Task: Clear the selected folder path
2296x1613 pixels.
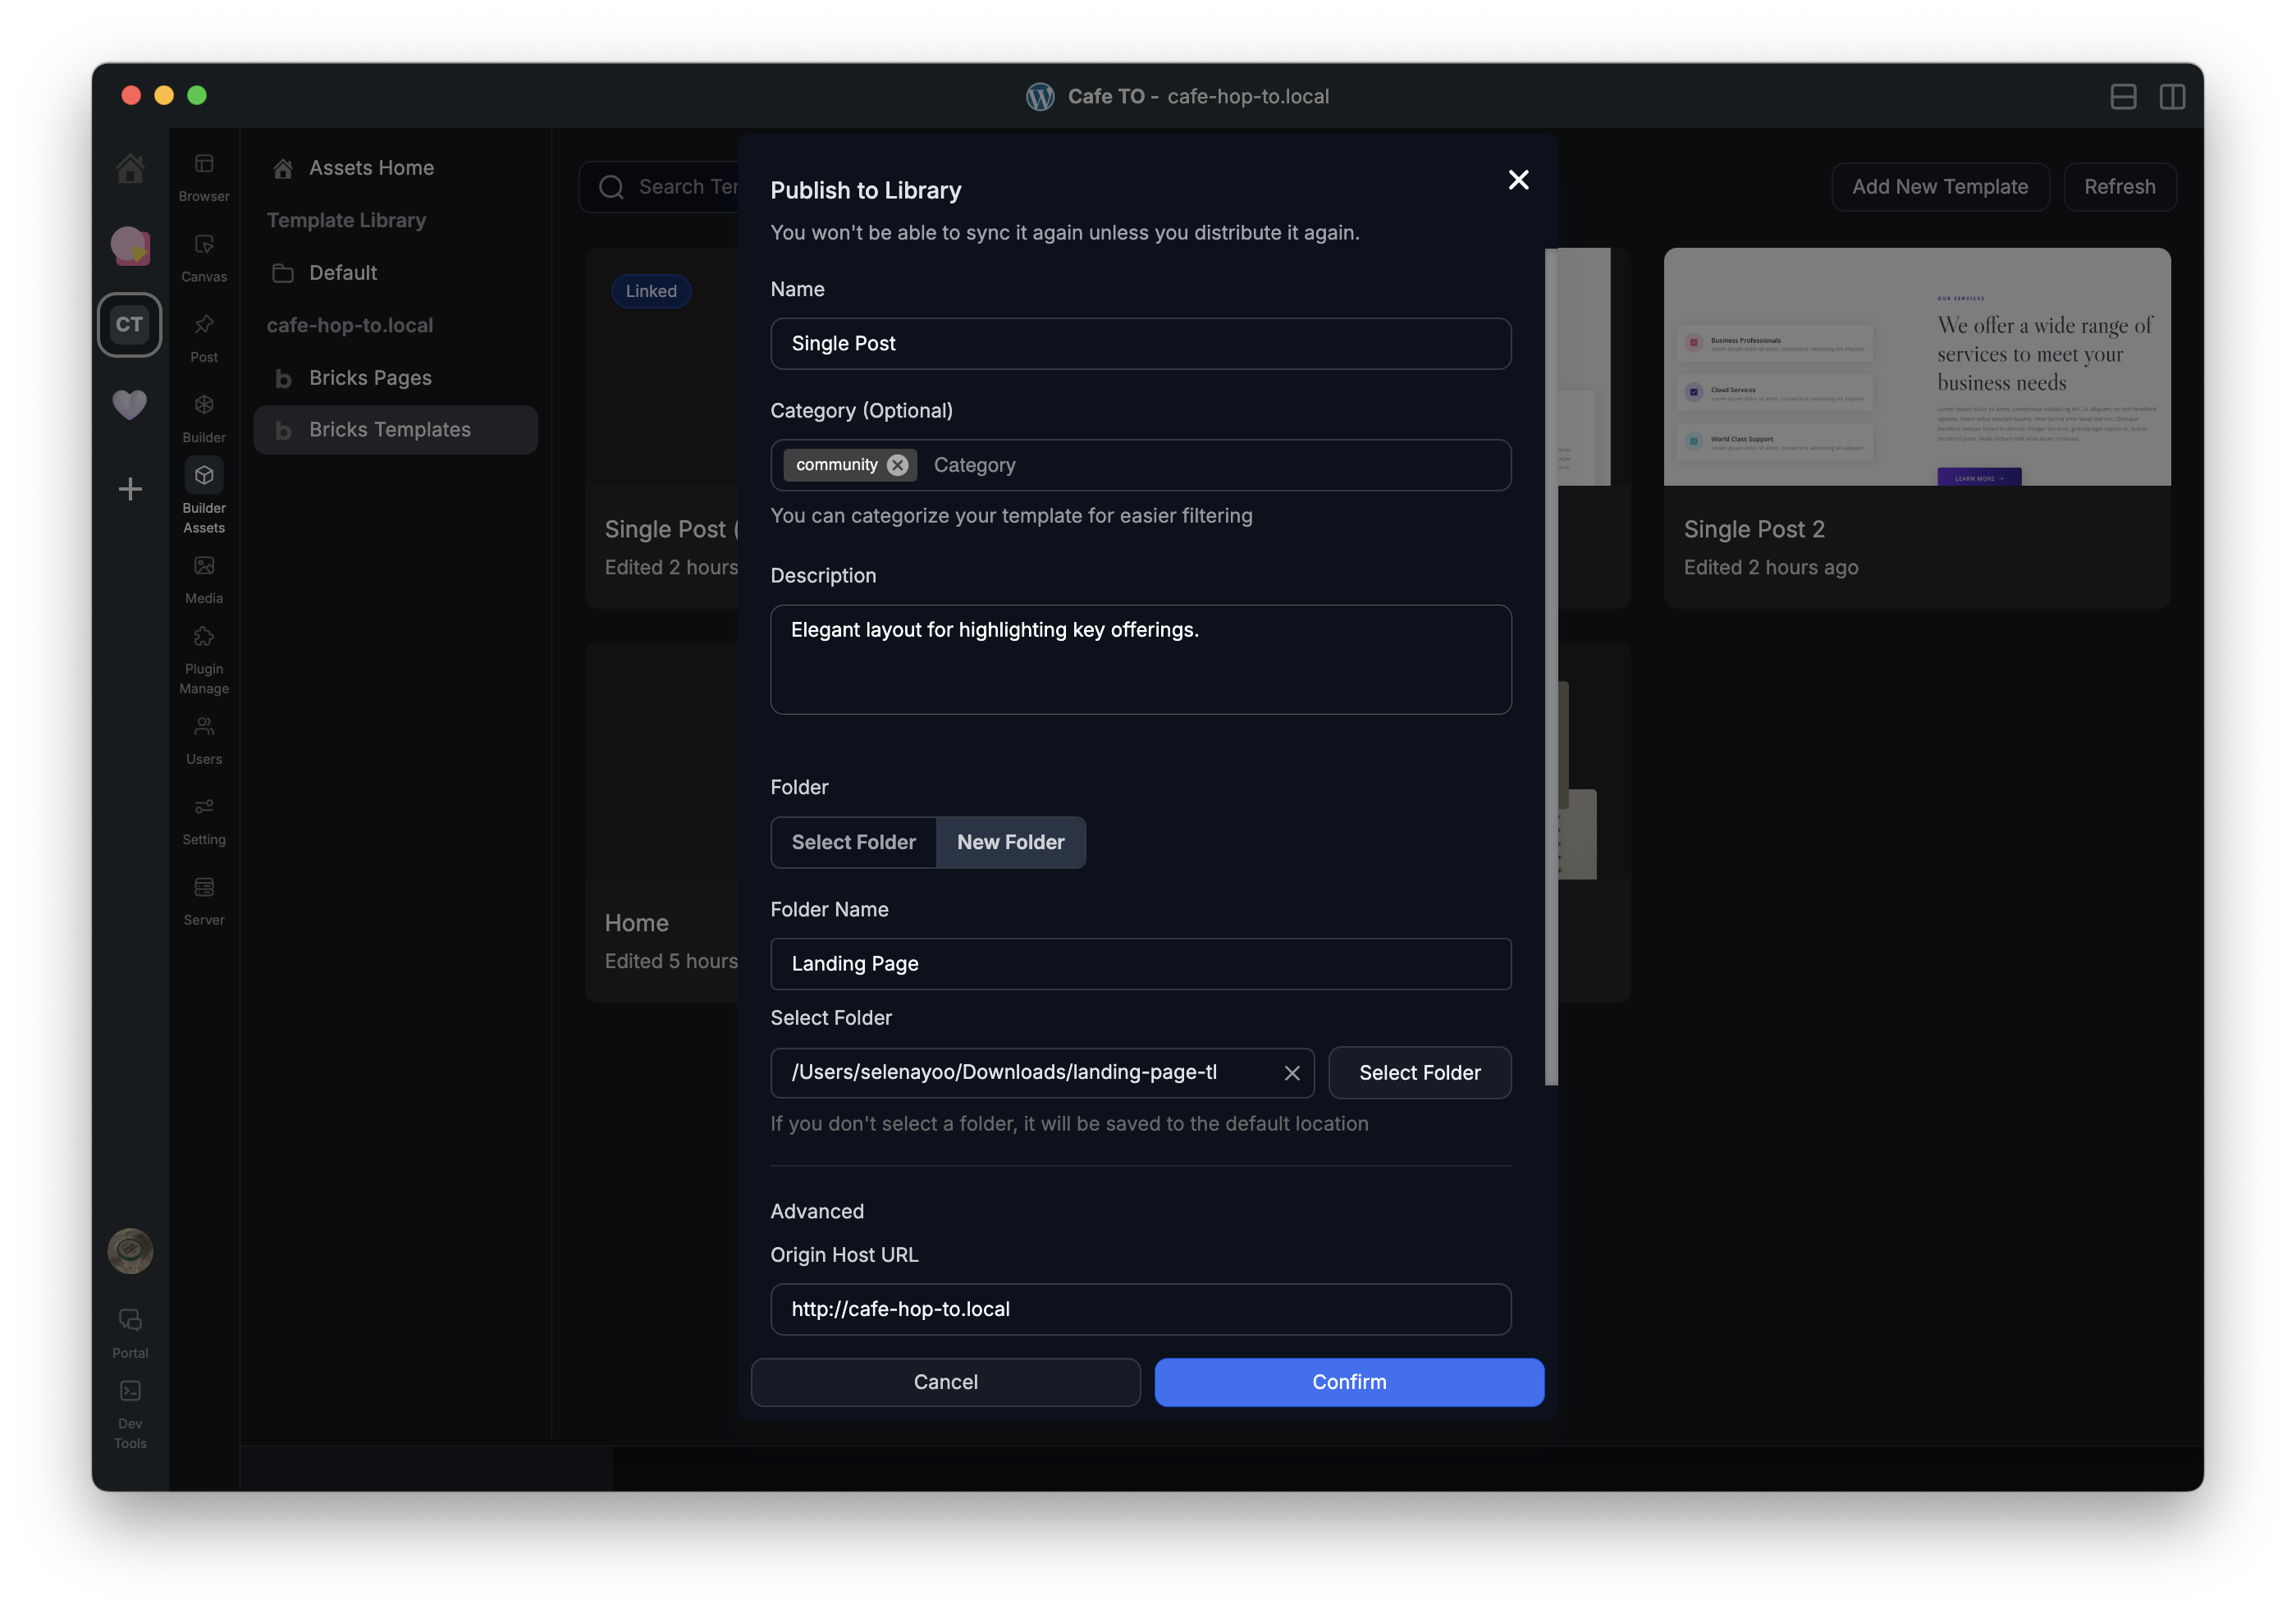Action: tap(1292, 1073)
